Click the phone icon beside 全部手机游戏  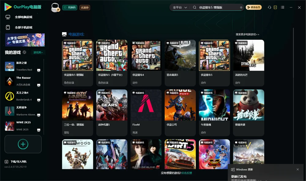[x=8, y=28]
